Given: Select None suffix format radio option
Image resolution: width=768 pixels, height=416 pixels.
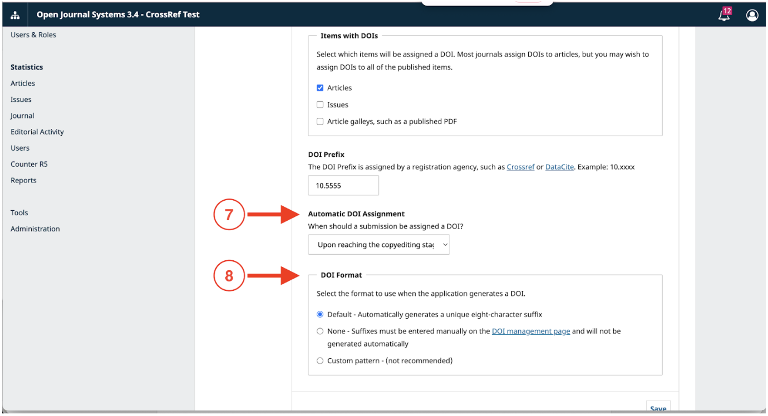Looking at the screenshot, I should click(x=320, y=331).
